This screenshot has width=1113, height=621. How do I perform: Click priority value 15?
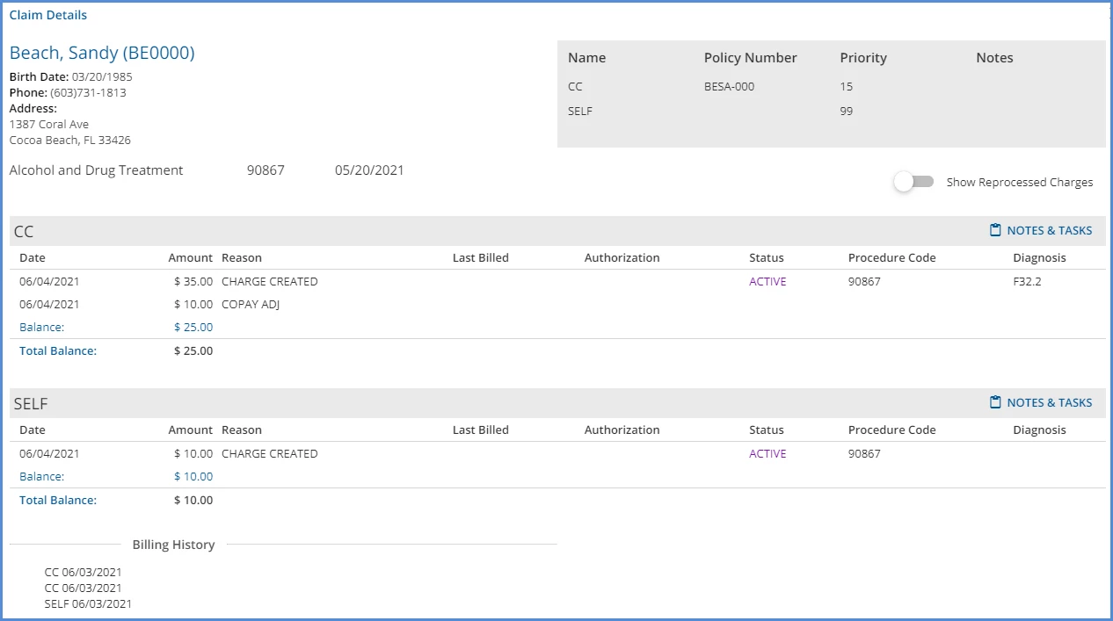(x=847, y=86)
